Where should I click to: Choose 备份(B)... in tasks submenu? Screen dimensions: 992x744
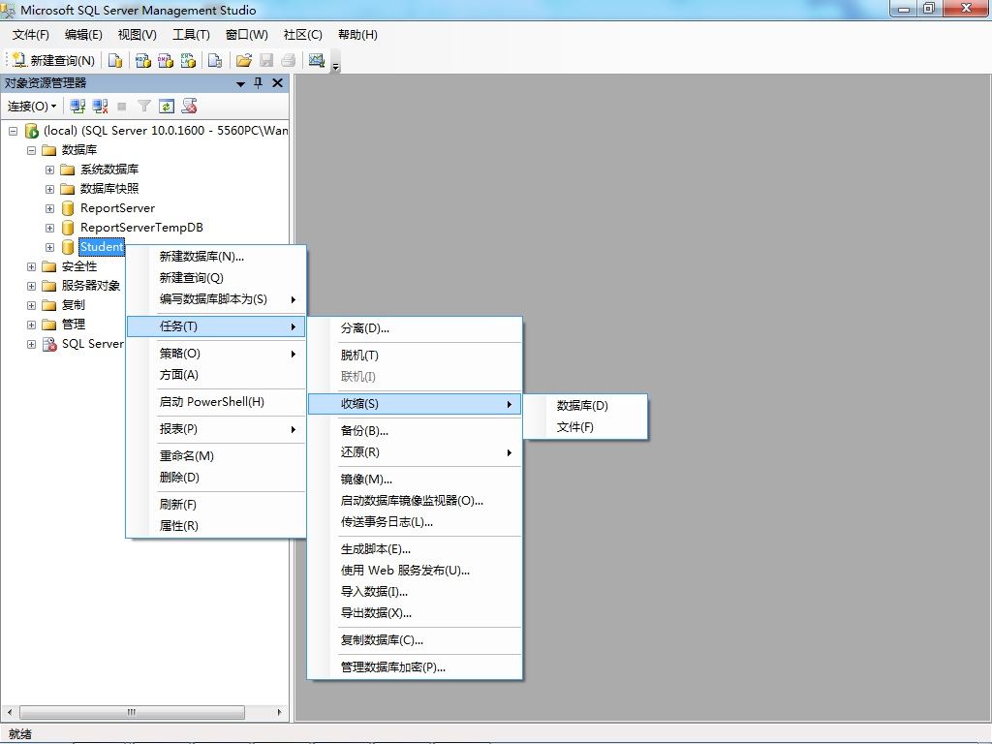pos(415,431)
